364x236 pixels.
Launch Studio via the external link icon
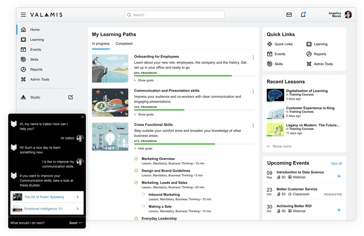pos(70,97)
